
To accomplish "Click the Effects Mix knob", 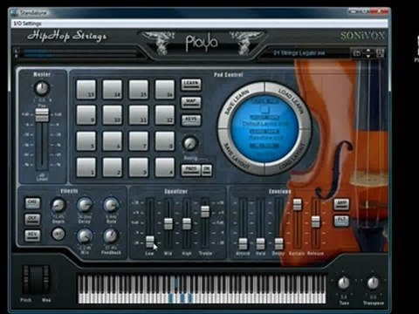I will click(x=85, y=236).
